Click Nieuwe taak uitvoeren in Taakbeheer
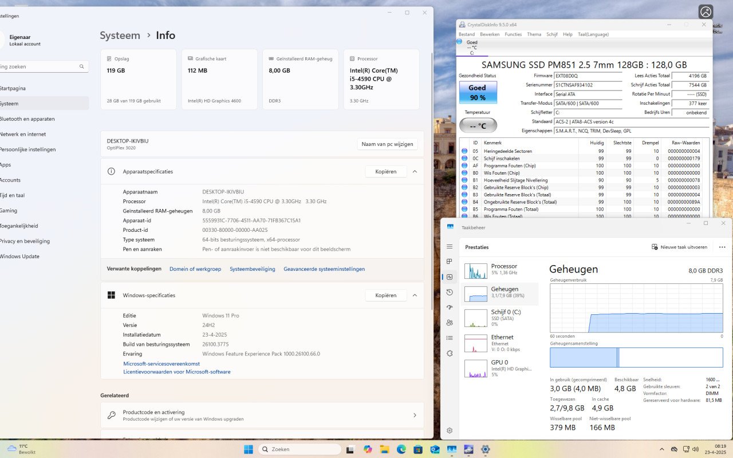733x458 pixels. (680, 247)
